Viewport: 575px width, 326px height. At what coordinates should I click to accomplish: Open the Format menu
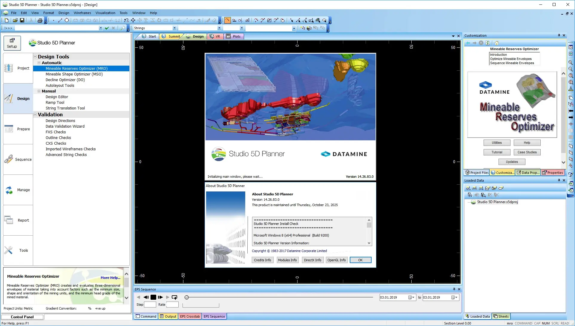[49, 13]
